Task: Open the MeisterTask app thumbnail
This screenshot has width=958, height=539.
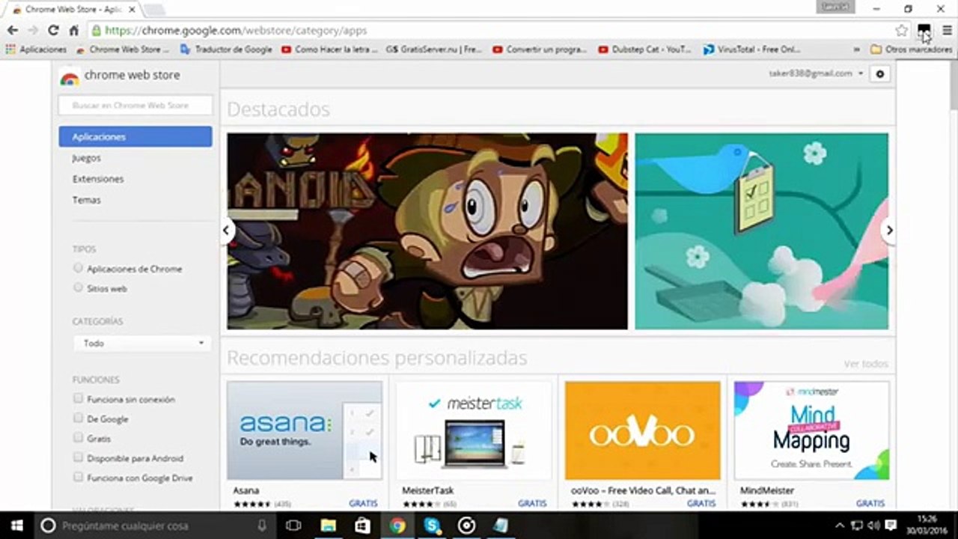Action: [474, 430]
